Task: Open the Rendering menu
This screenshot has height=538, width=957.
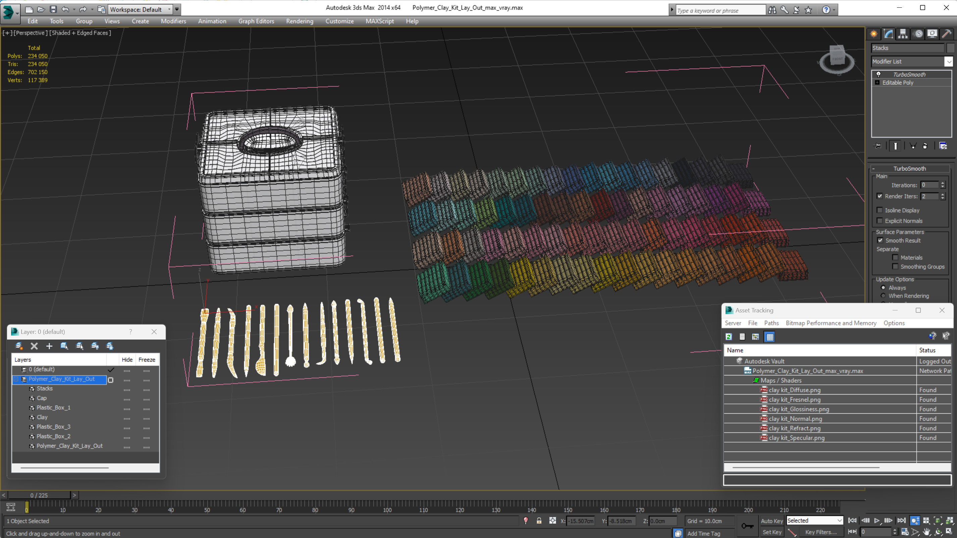Action: tap(300, 21)
